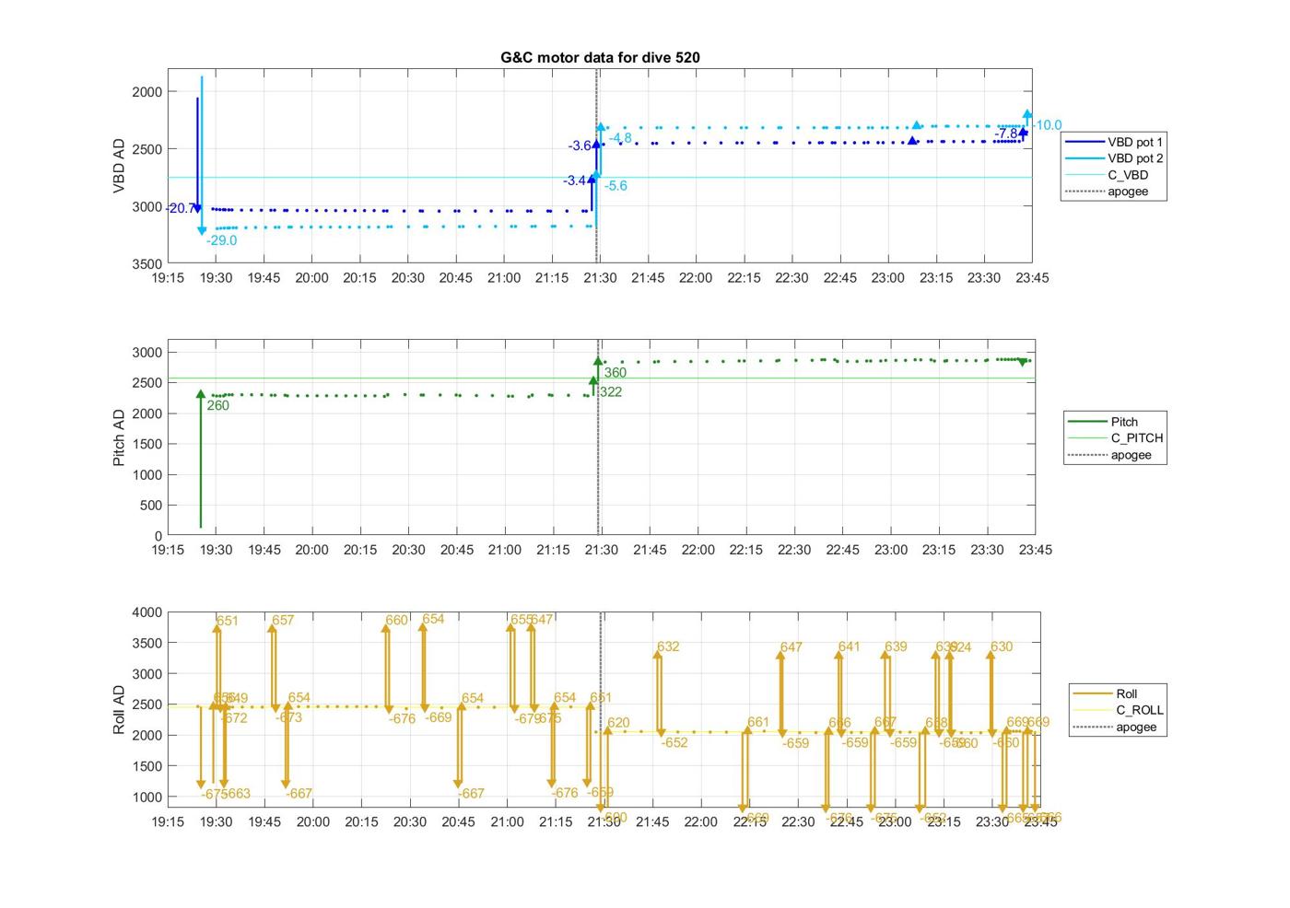Click the '-3.4' VBD data label
Image resolution: width=1290 pixels, height=908 pixels.
pyautogui.click(x=575, y=180)
